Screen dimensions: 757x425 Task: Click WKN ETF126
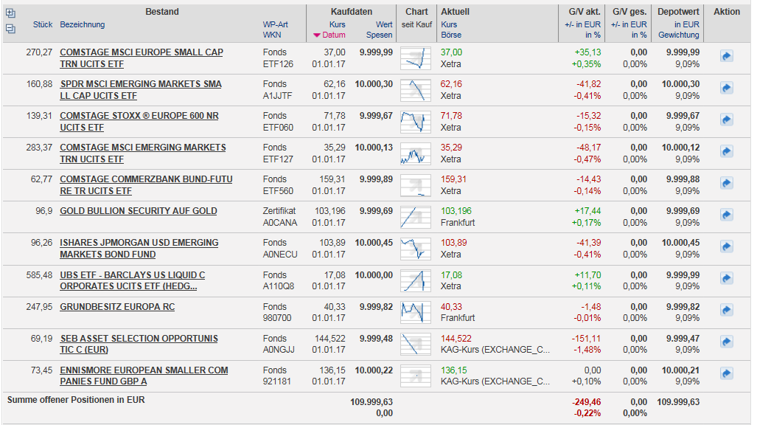pos(278,64)
